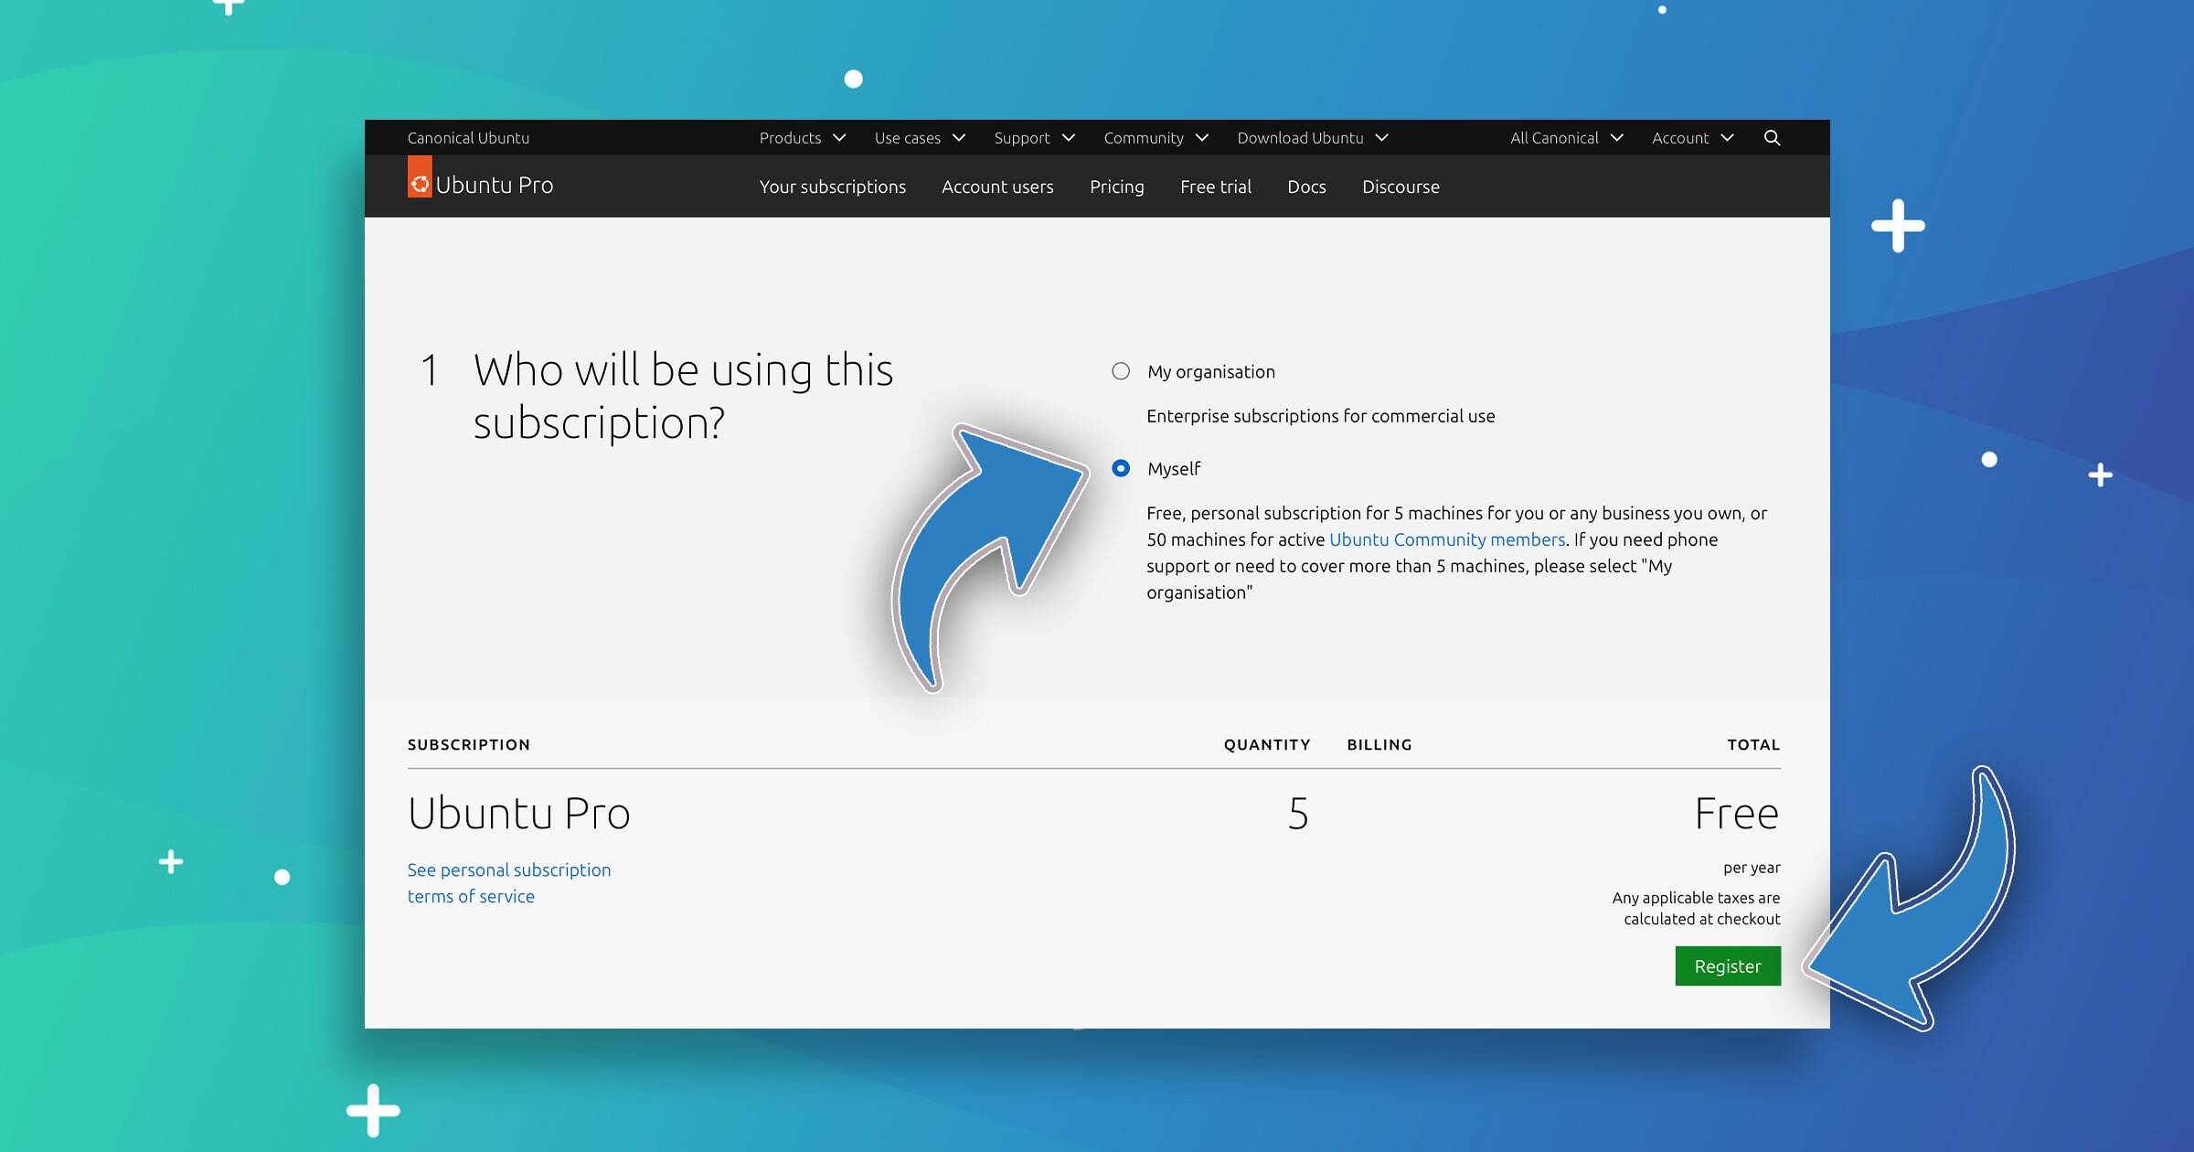Click the Ubuntu Pro header title
Viewport: 2194px width, 1152px height.
pos(495,185)
